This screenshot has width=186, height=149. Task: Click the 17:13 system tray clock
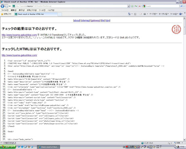point(182,147)
